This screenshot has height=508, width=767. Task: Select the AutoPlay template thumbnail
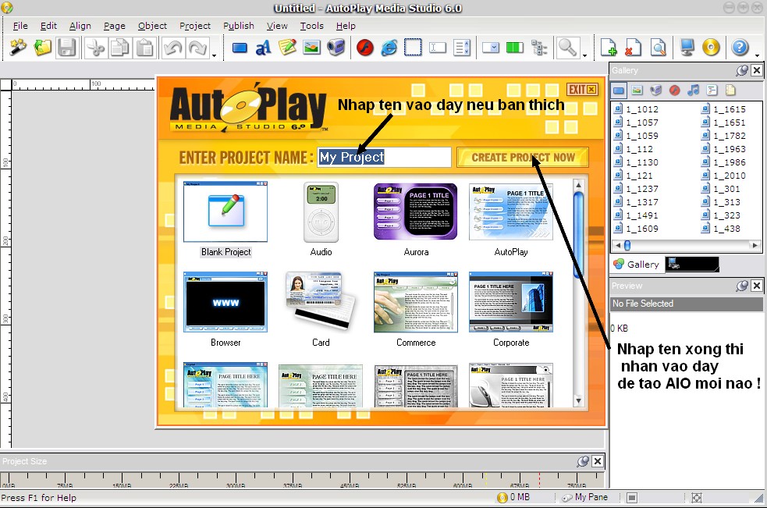[x=510, y=211]
